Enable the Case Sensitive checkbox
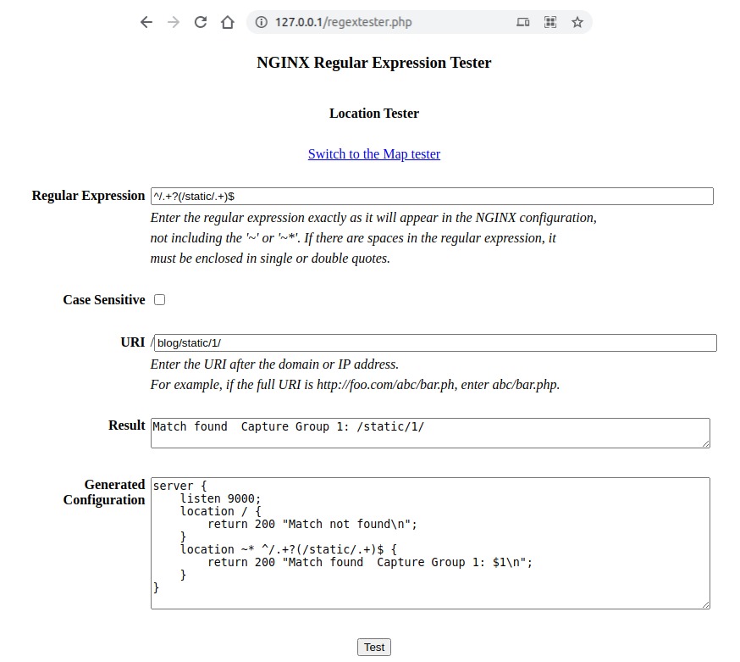 click(159, 299)
